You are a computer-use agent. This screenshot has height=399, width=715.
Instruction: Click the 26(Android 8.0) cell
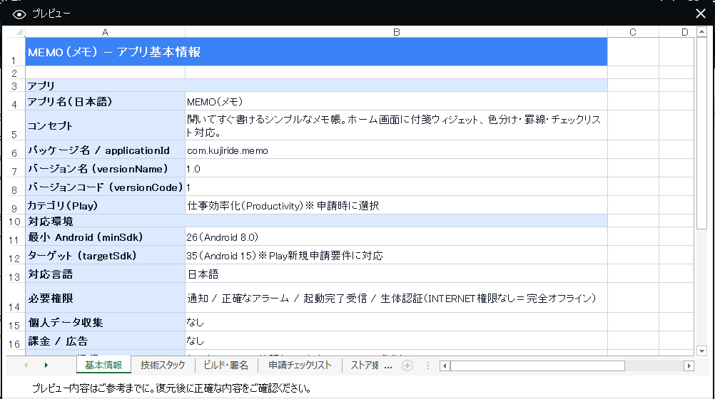click(x=396, y=237)
